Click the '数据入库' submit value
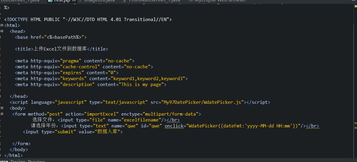 [108, 132]
